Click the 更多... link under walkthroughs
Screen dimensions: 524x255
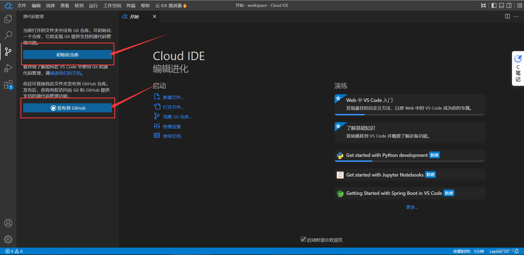(412, 207)
